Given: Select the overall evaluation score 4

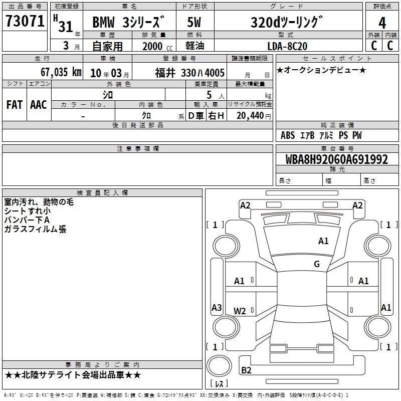Looking at the screenshot, I should click(x=382, y=23).
